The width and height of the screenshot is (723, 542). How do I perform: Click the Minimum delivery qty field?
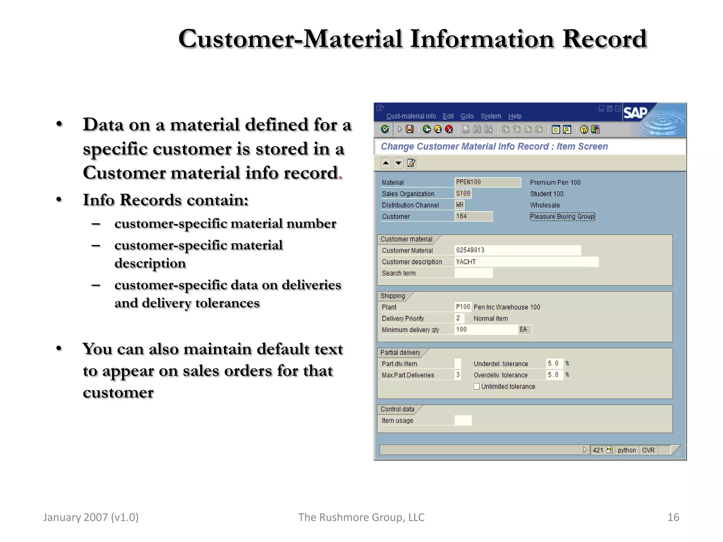[x=486, y=330]
